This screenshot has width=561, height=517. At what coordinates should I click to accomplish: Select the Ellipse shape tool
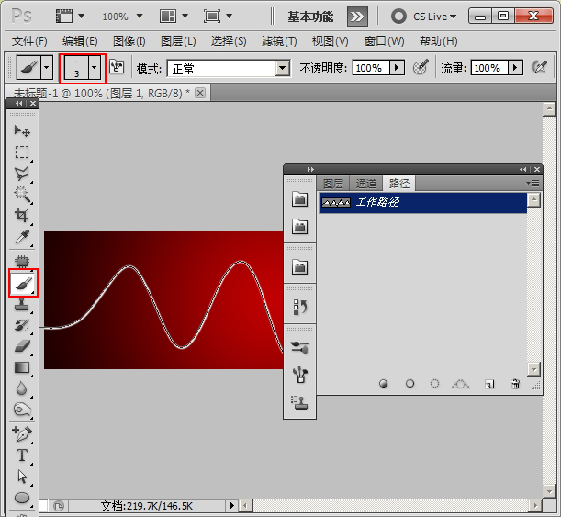(x=22, y=498)
